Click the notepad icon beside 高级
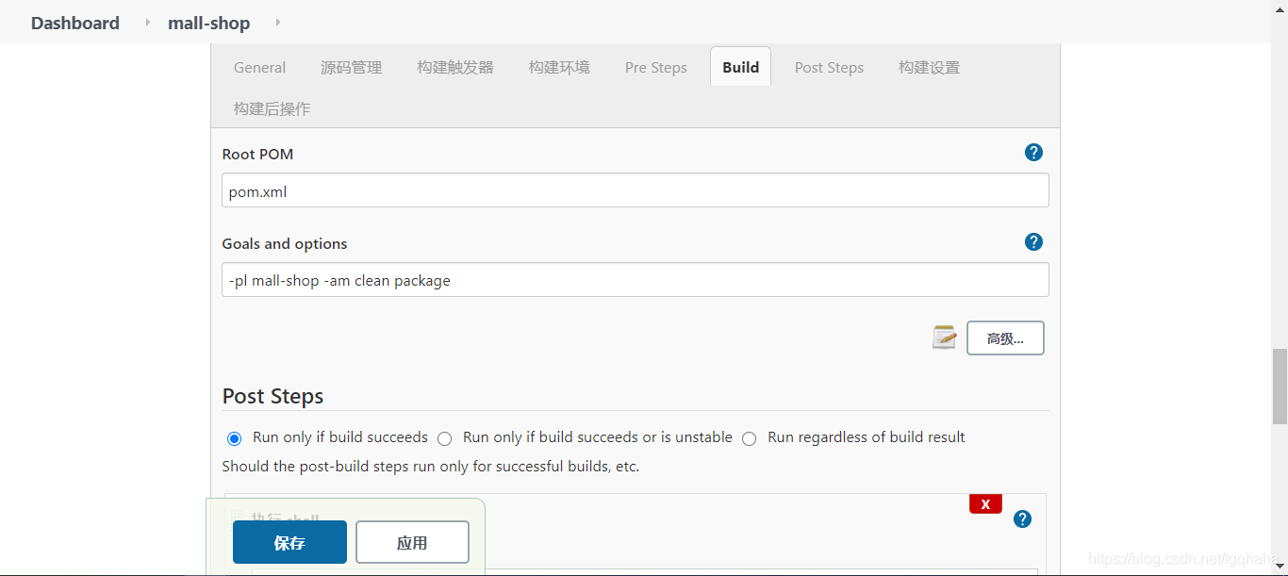Viewport: 1288px width, 576px height. (x=944, y=337)
